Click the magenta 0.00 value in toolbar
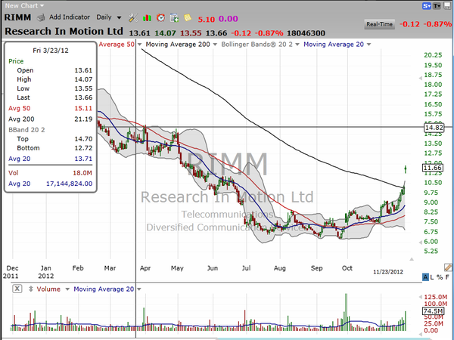This screenshot has height=340, width=454. pos(229,19)
